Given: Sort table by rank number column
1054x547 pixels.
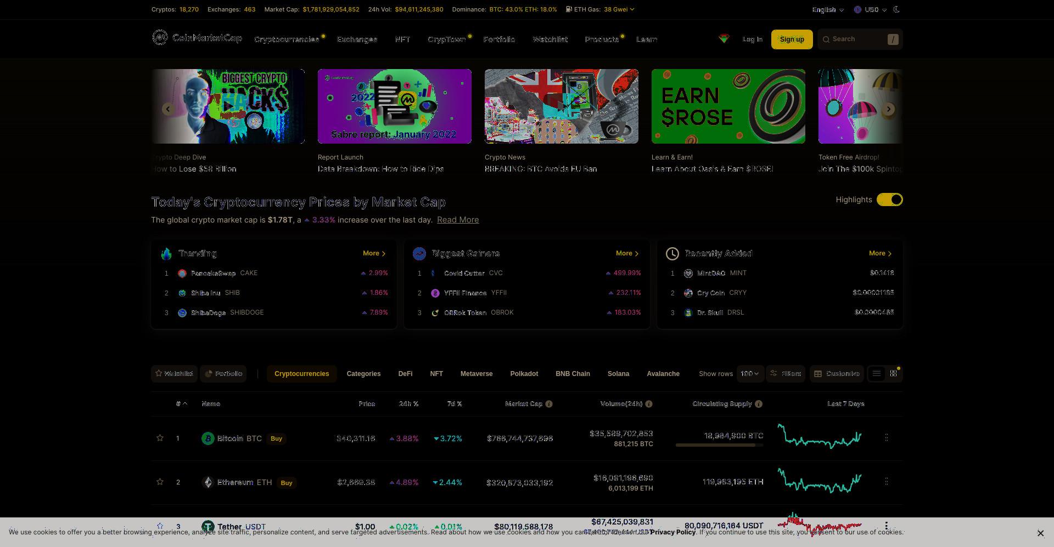Looking at the screenshot, I should (x=182, y=404).
